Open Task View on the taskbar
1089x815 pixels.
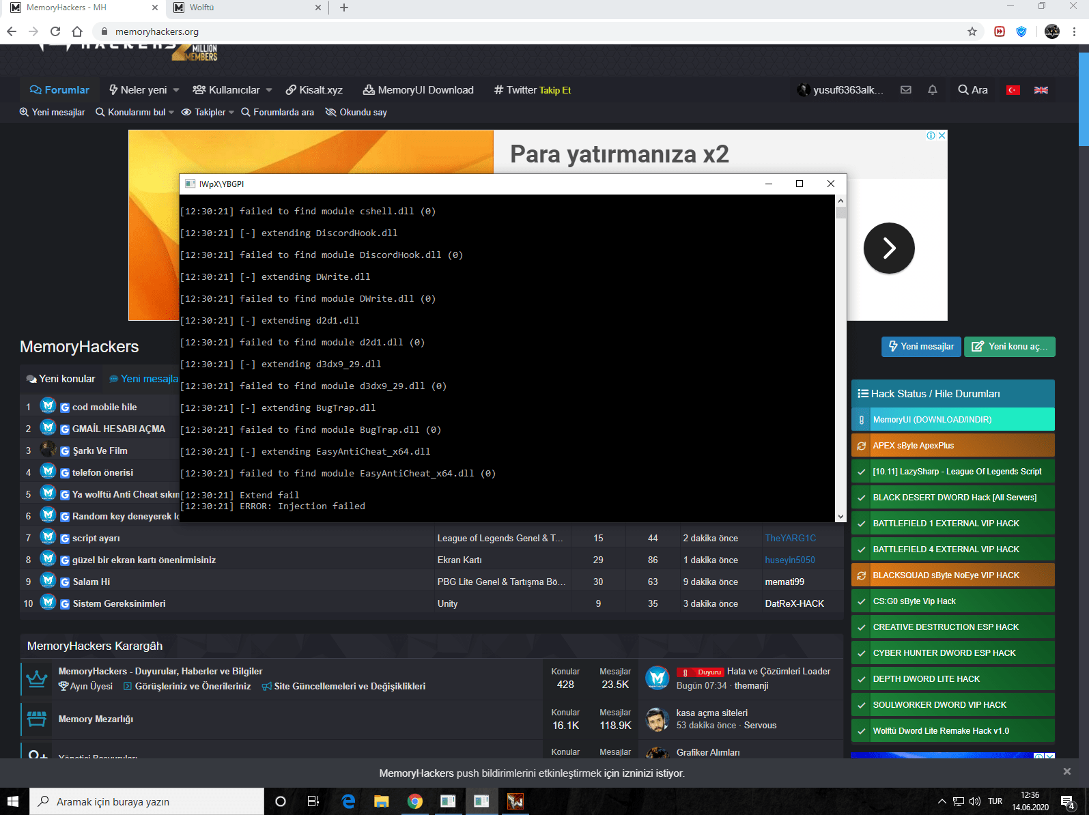tap(313, 801)
